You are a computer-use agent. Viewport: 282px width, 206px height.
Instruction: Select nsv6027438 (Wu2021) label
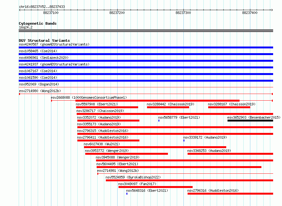[x=102, y=144]
